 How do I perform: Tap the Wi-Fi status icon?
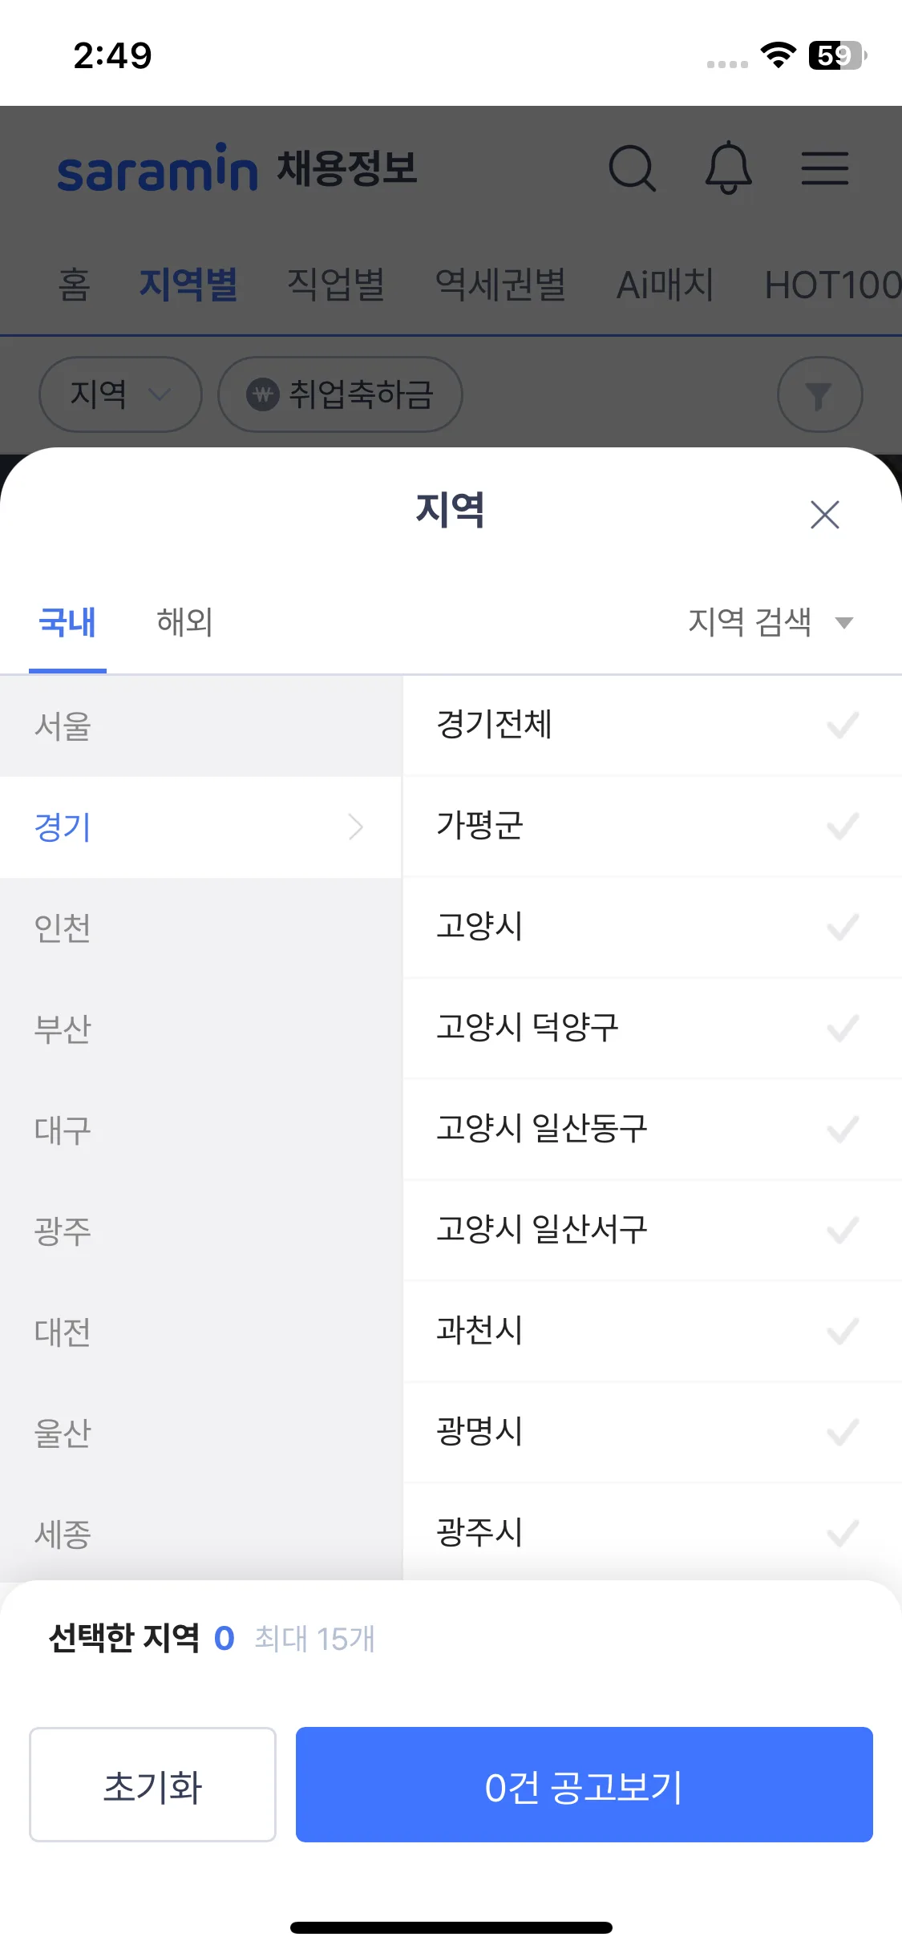pyautogui.click(x=778, y=55)
